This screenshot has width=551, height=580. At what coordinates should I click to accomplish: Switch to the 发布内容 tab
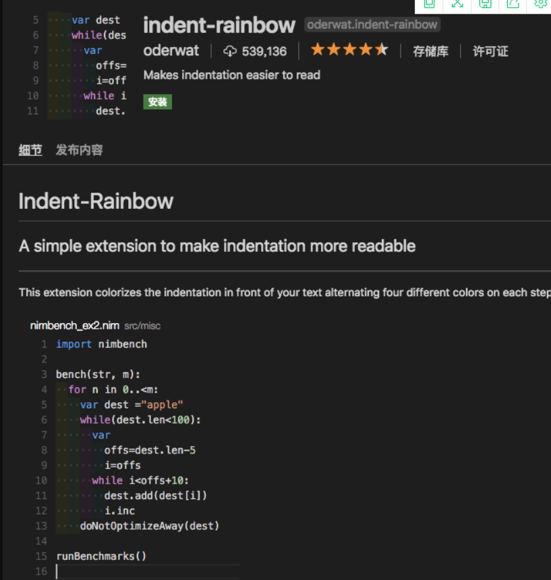(x=79, y=150)
